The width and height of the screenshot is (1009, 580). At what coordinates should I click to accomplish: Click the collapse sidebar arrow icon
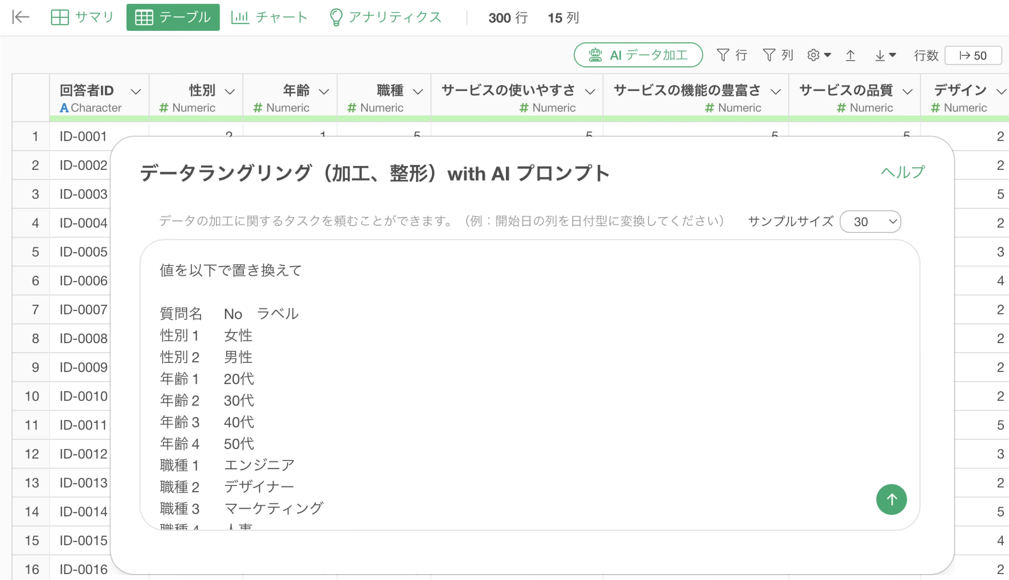[21, 17]
